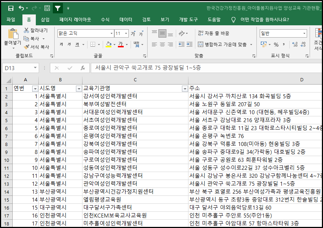Open the font name dropdown 맑은 고딕

tap(111, 34)
